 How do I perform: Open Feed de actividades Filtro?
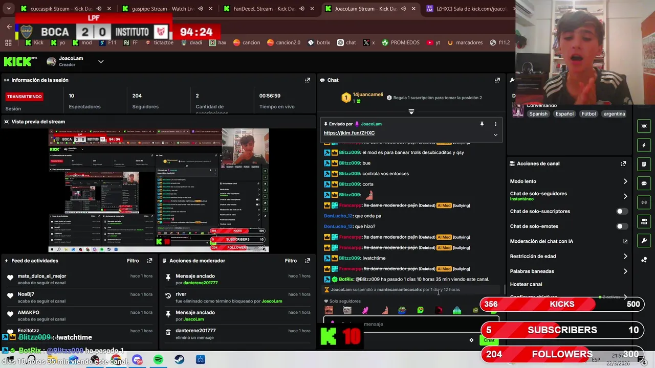(x=133, y=261)
